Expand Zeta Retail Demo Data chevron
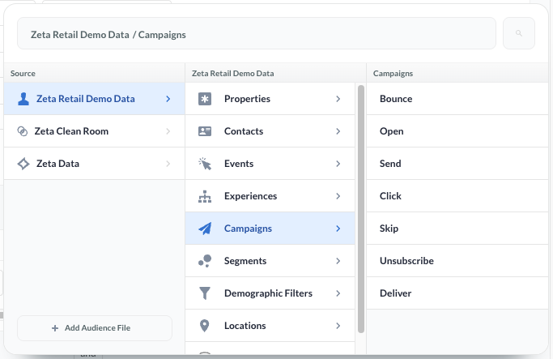This screenshot has height=359, width=553. [x=168, y=99]
